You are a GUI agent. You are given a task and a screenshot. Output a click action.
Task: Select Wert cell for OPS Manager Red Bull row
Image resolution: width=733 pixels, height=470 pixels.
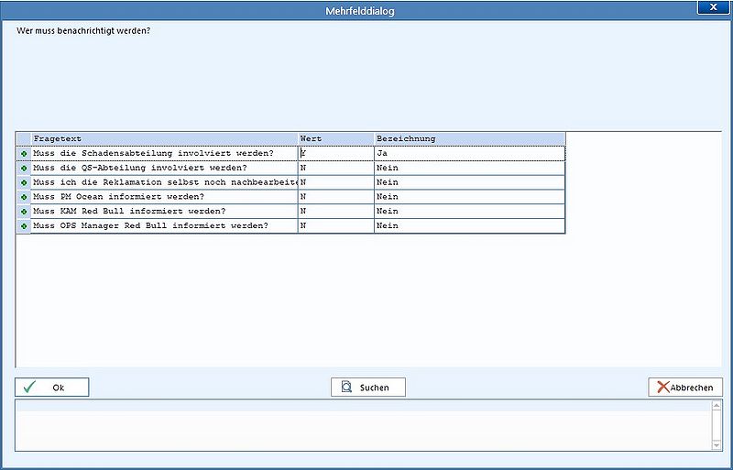pyautogui.click(x=336, y=226)
